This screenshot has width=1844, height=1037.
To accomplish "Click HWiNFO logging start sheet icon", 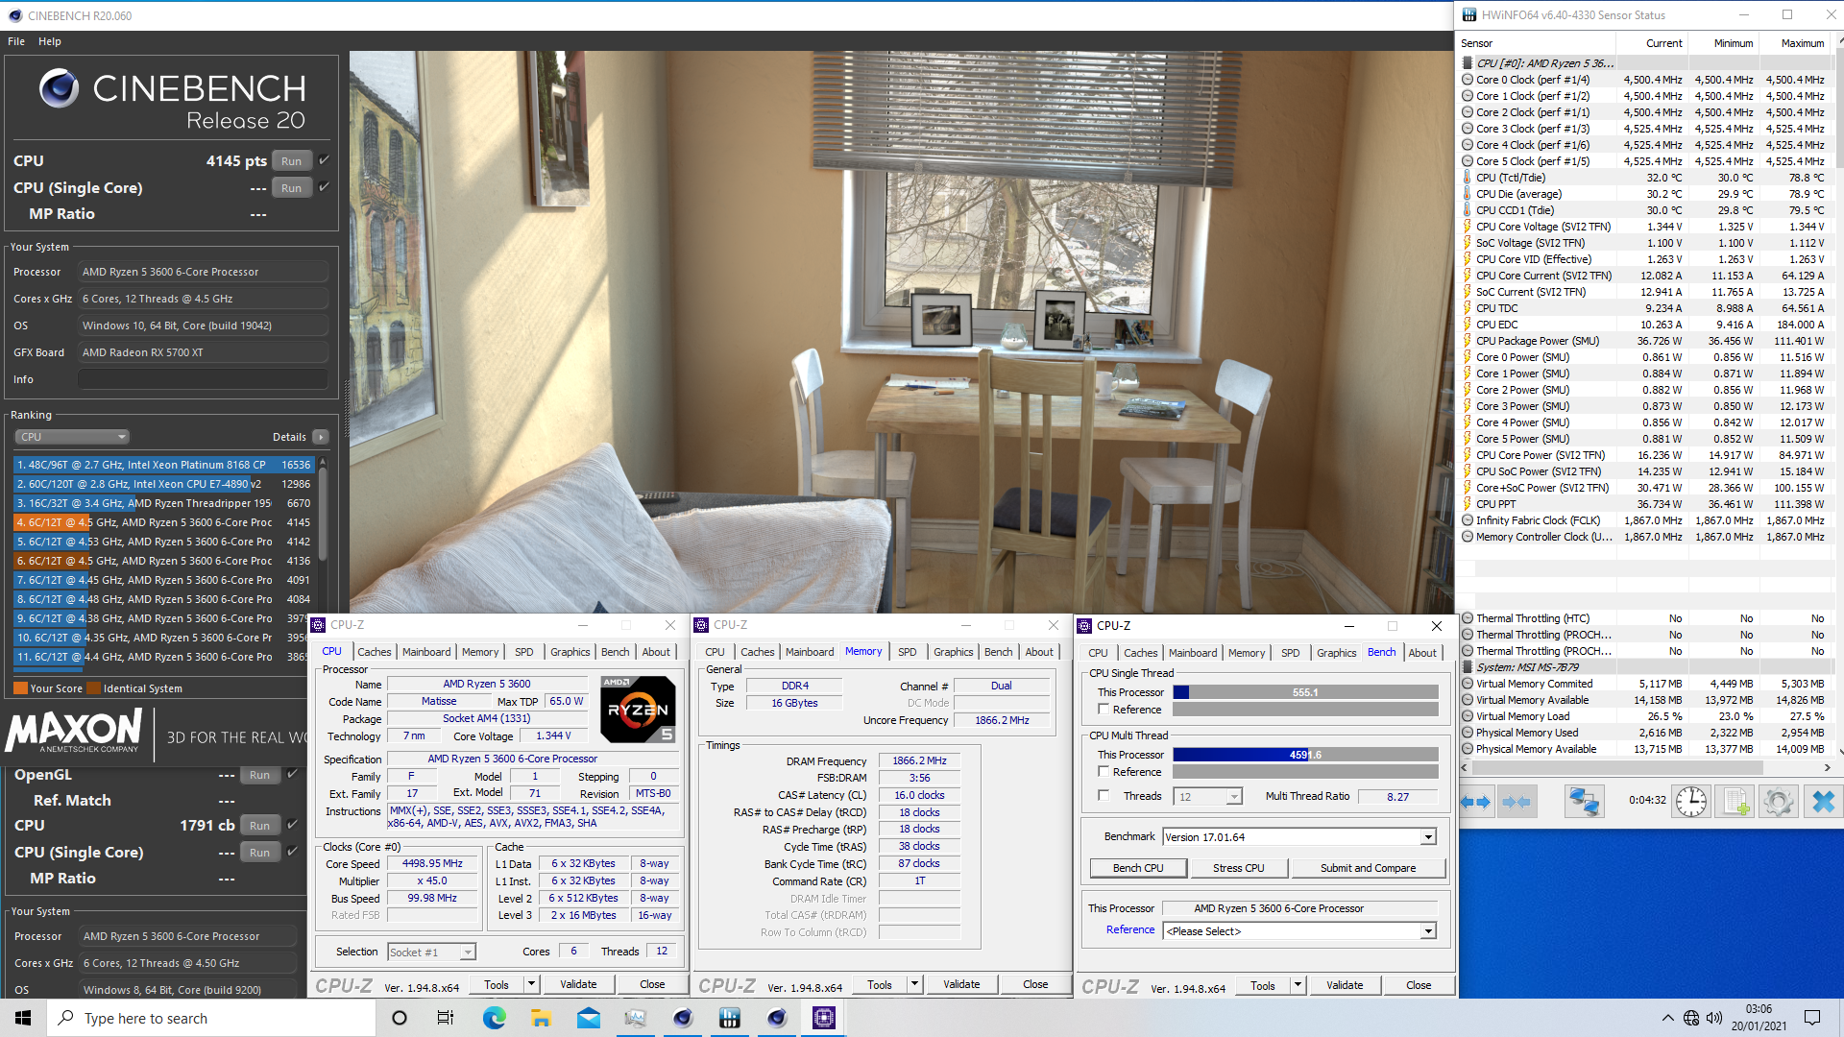I will (1735, 802).
